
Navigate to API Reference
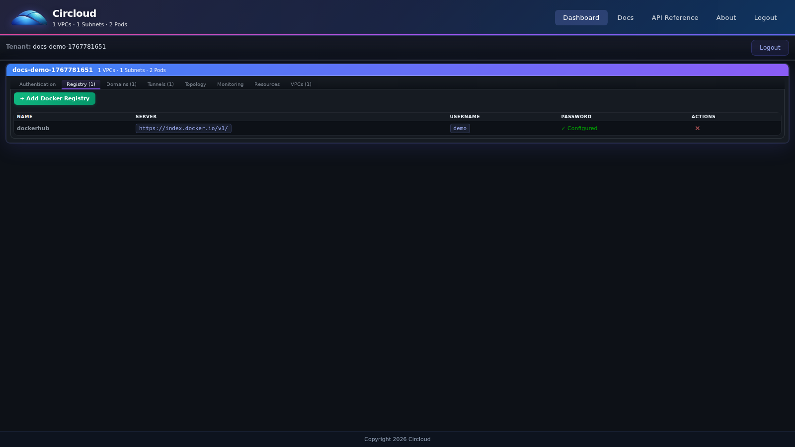(675, 17)
